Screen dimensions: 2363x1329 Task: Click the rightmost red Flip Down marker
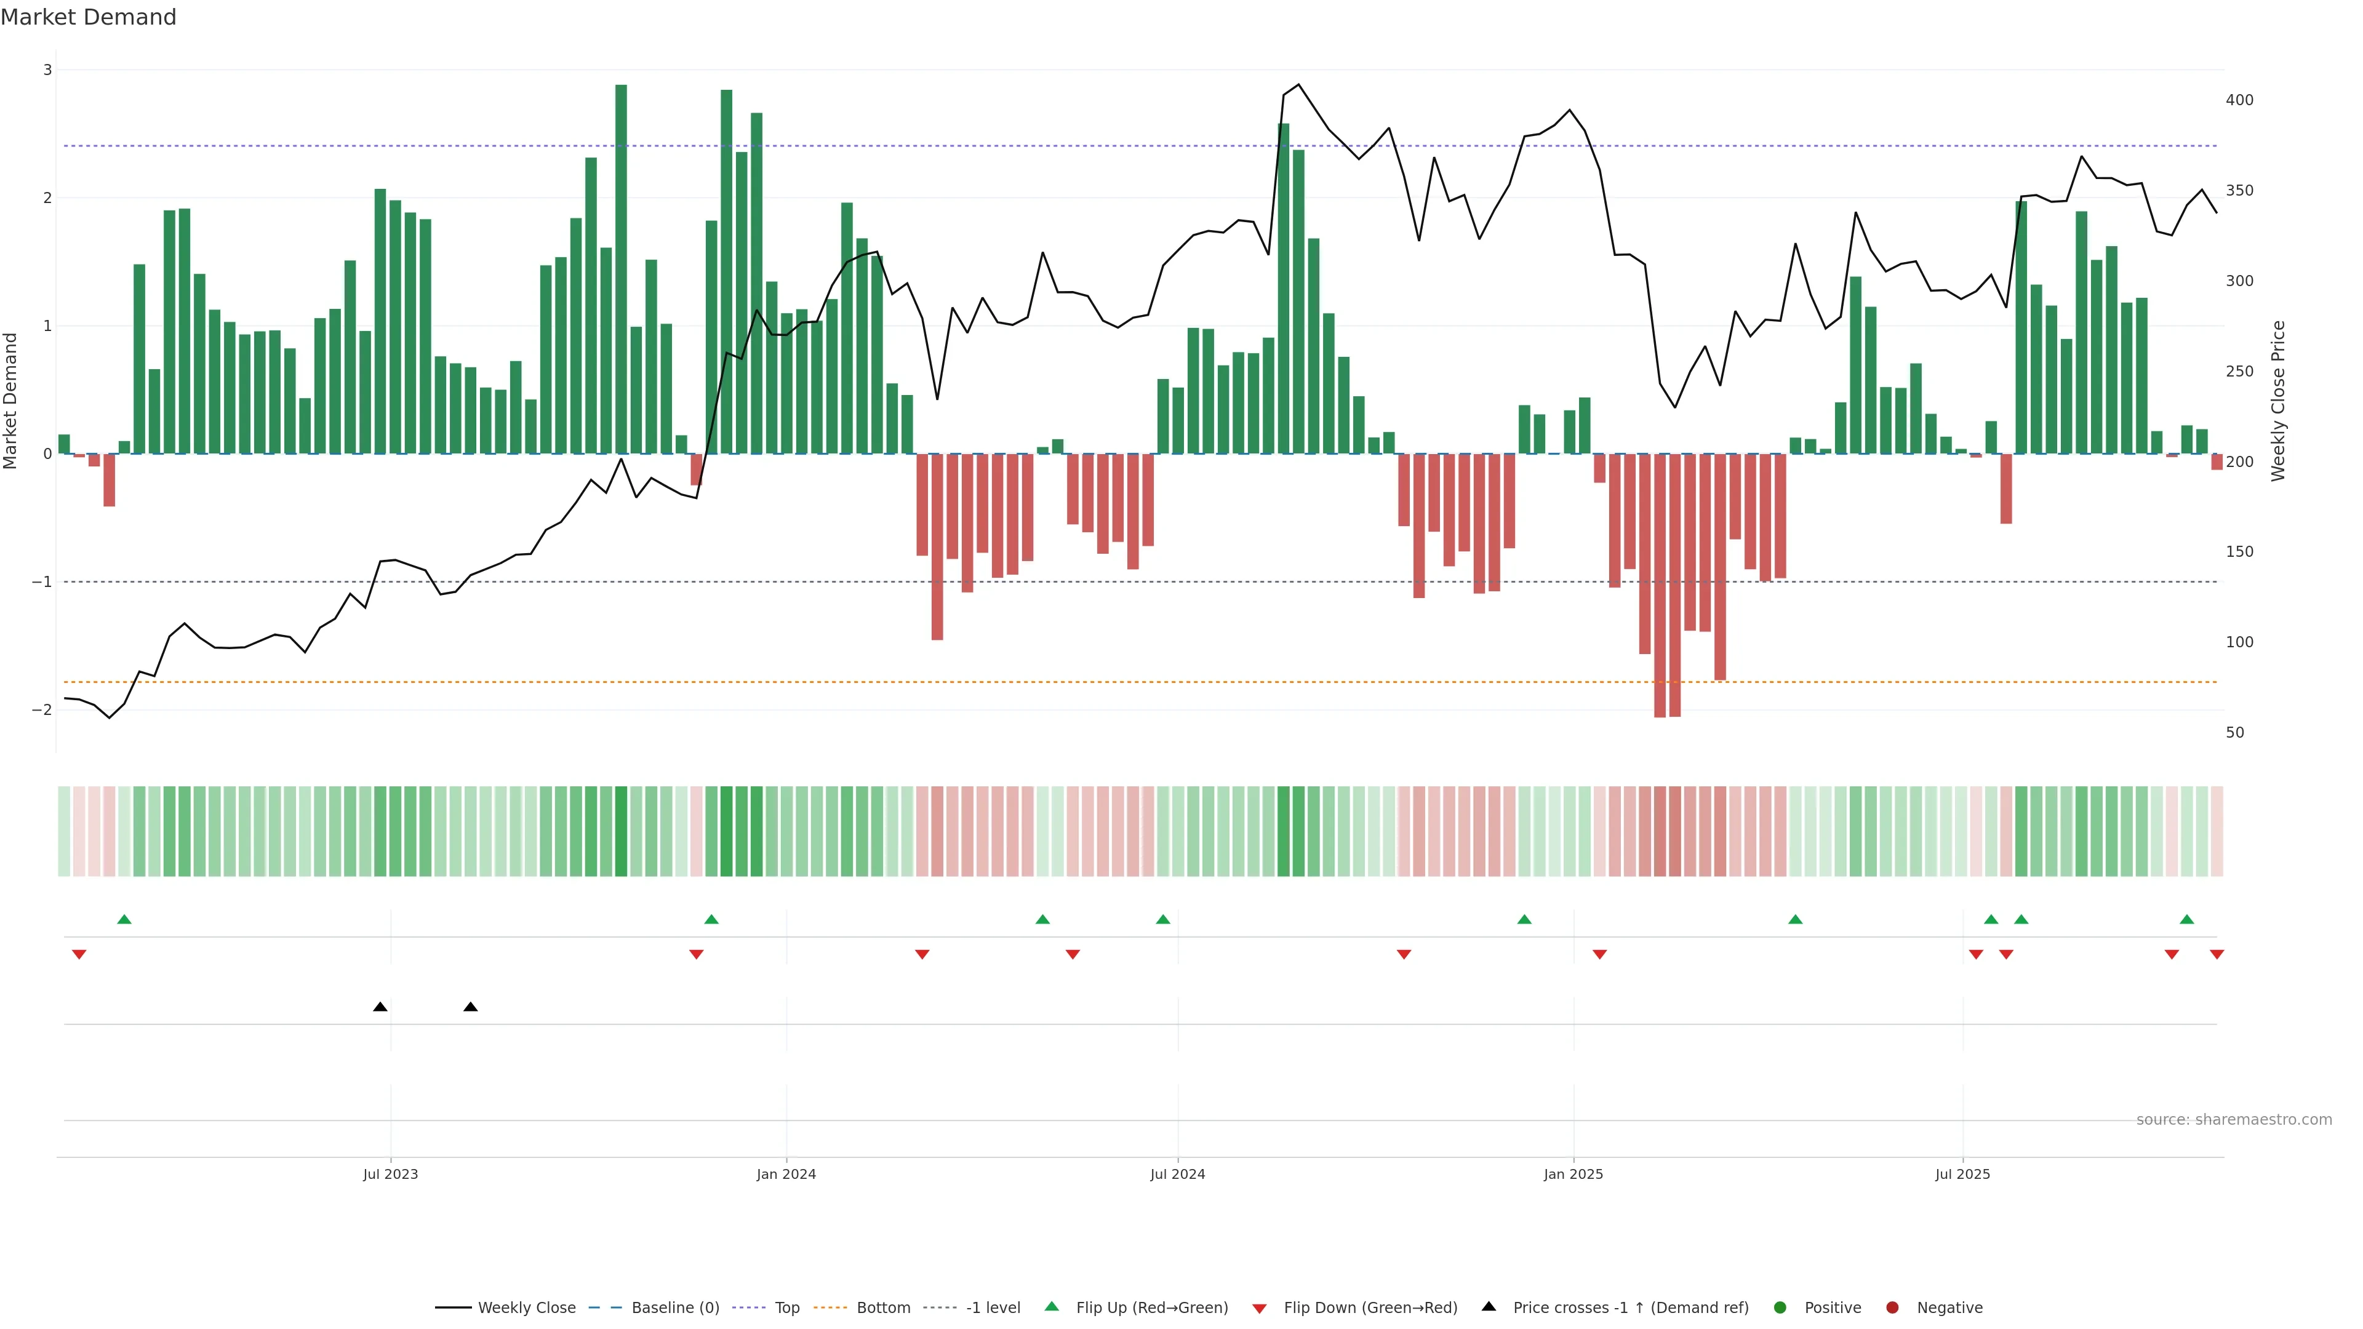[2216, 955]
